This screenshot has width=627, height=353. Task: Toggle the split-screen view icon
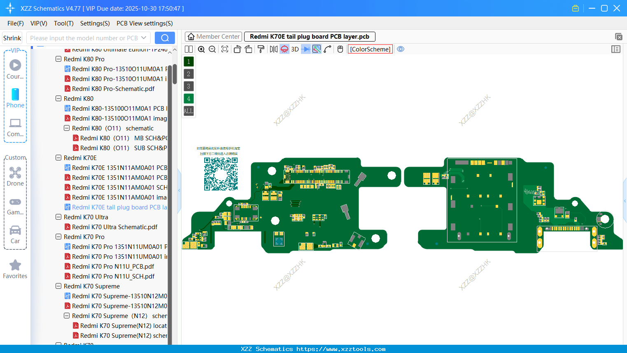[189, 49]
